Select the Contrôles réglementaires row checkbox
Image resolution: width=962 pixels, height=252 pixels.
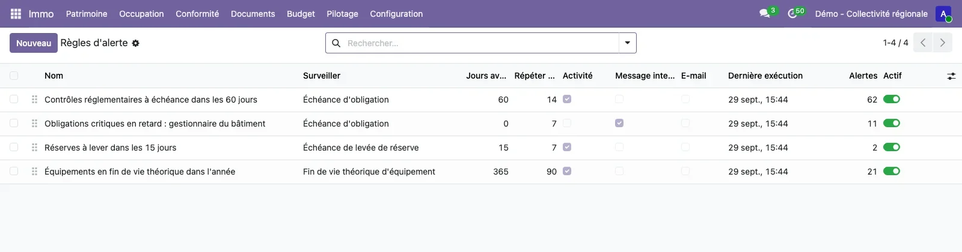point(14,99)
